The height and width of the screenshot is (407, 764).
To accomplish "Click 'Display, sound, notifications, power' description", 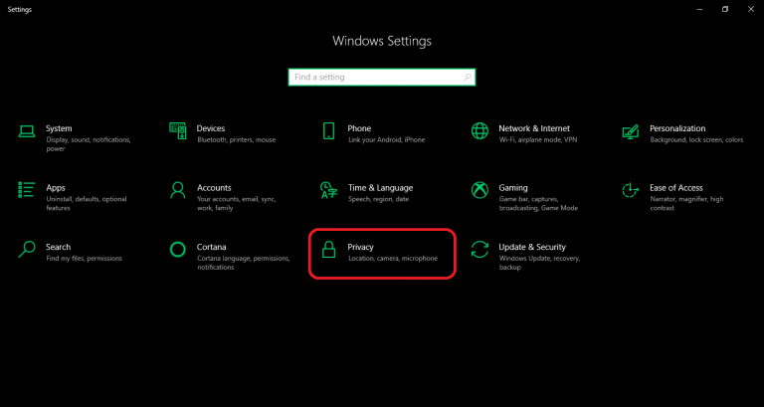I will pyautogui.click(x=89, y=144).
